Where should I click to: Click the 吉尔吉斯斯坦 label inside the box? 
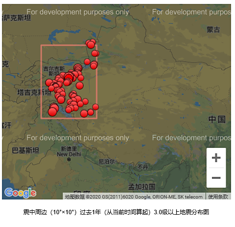click(x=54, y=71)
